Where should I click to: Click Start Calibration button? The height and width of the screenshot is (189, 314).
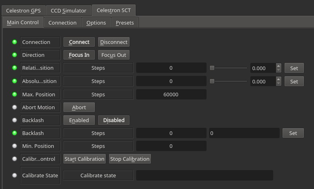(84, 159)
